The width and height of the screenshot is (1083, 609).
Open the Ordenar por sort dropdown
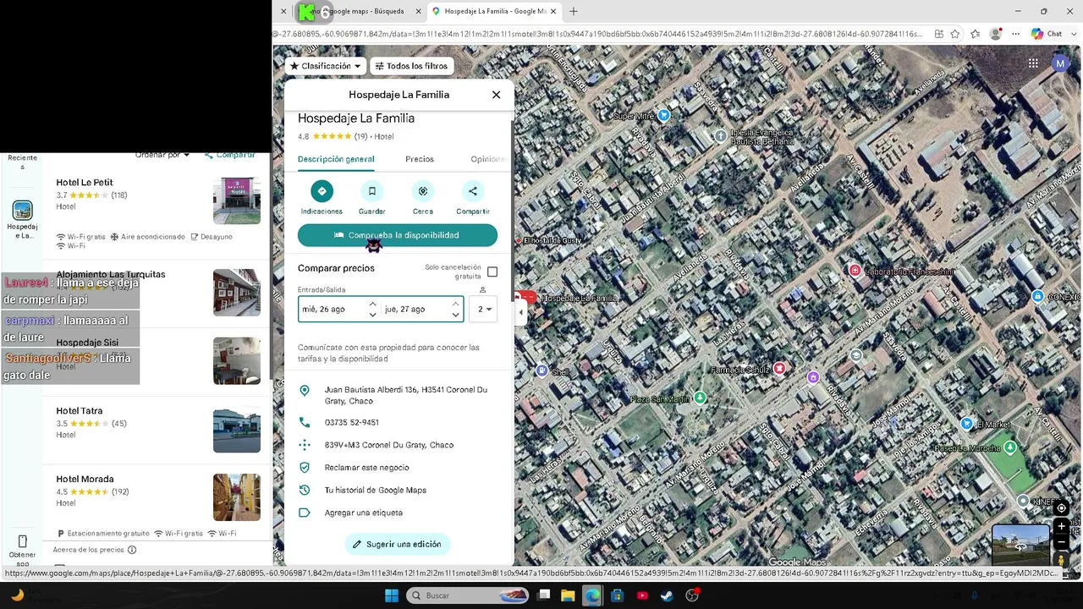coord(163,155)
